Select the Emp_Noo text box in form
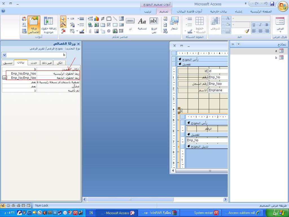Screen dimensions: 289x217 (218, 84)
